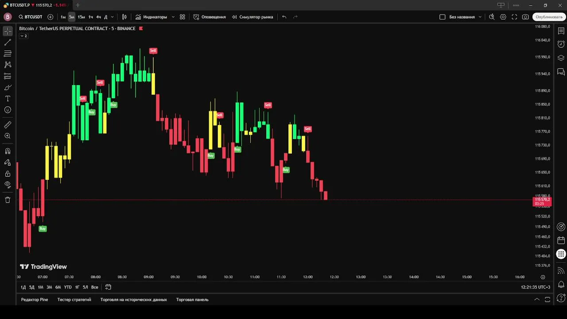Open the object tree layers panel
Screen dimensions: 567x319
pos(561,58)
